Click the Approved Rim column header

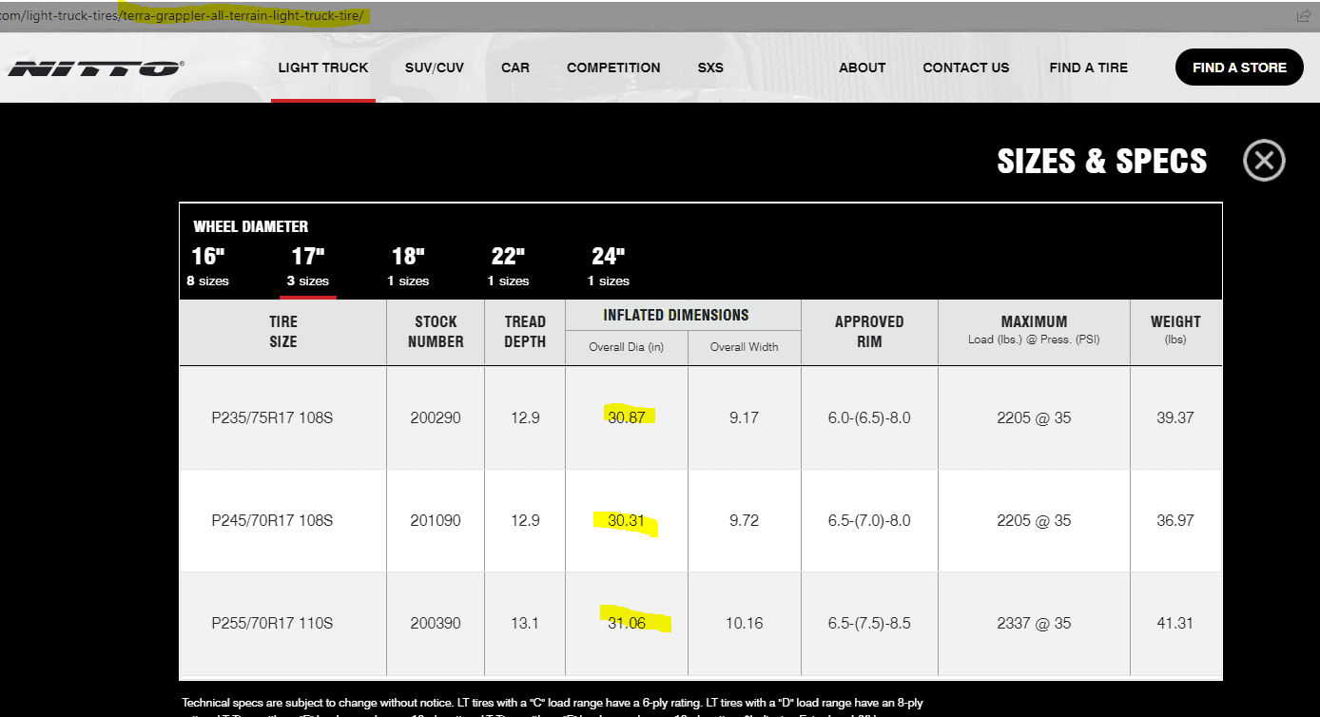coord(869,332)
